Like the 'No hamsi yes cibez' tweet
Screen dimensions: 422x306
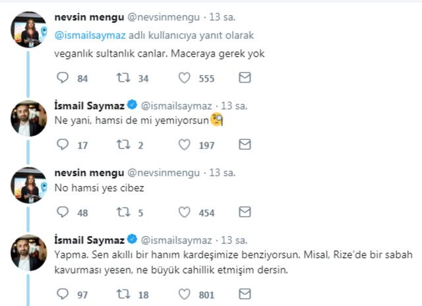tap(185, 212)
